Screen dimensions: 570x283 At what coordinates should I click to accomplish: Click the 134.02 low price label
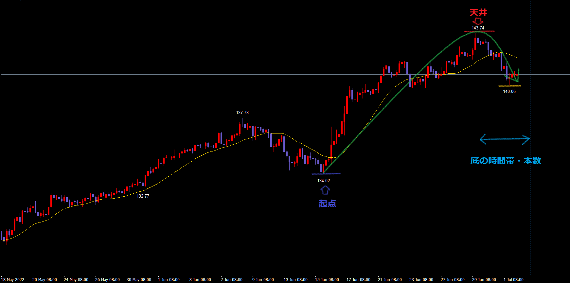click(x=323, y=181)
